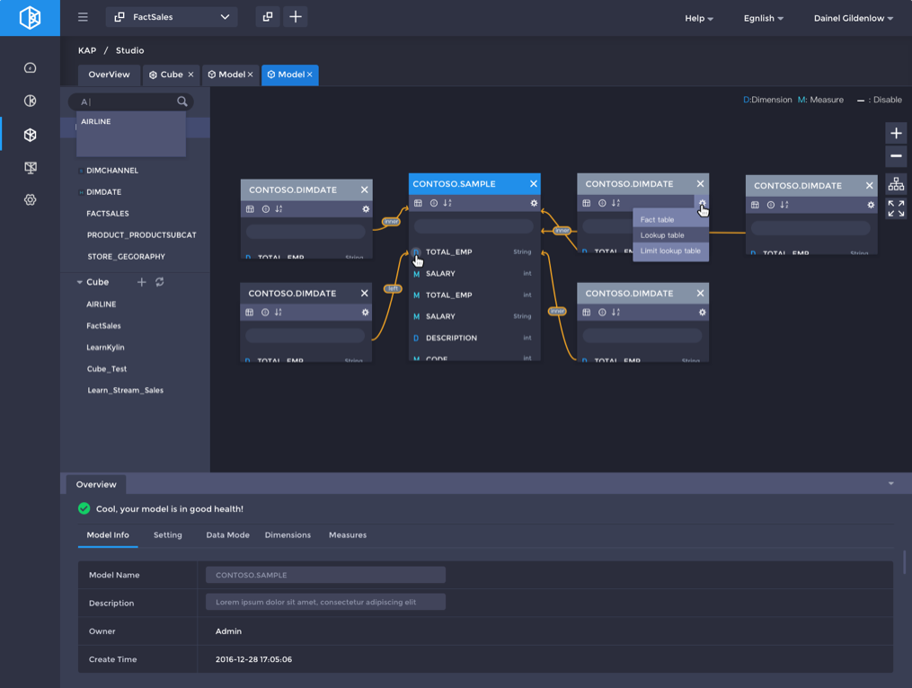Click the sort icon in CONTOSO.SAMPLE header
Viewport: 912px width, 688px height.
click(x=447, y=203)
